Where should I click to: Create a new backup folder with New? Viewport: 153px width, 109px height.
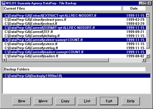point(22,101)
